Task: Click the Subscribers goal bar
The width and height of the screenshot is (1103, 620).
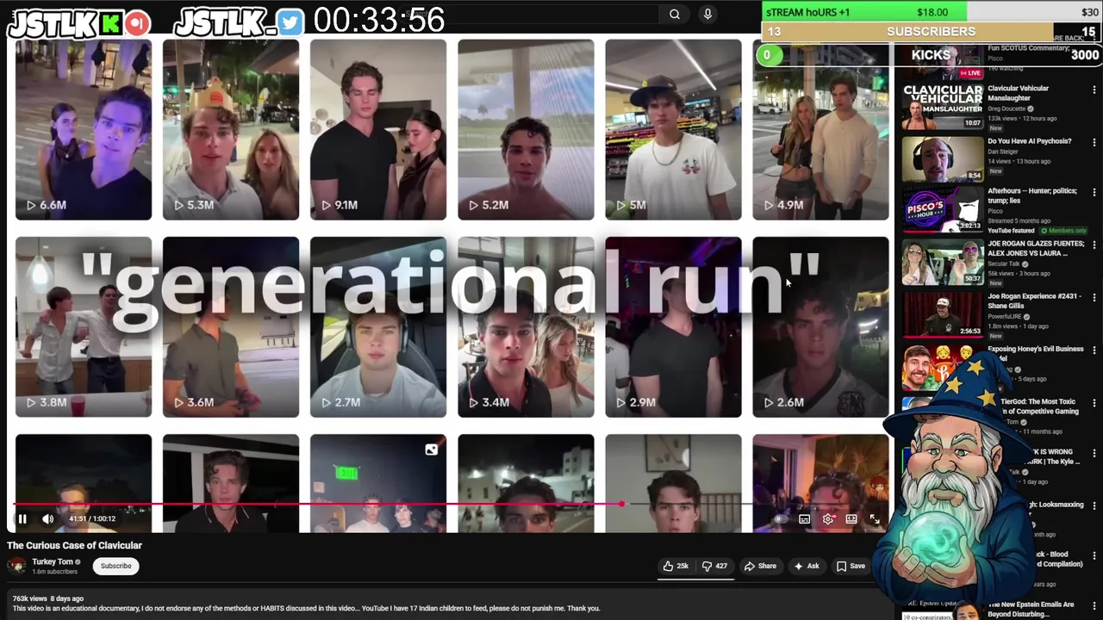Action: click(x=932, y=32)
